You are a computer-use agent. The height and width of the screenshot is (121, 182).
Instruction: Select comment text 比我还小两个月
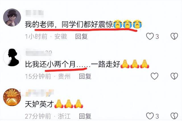click(x=50, y=64)
